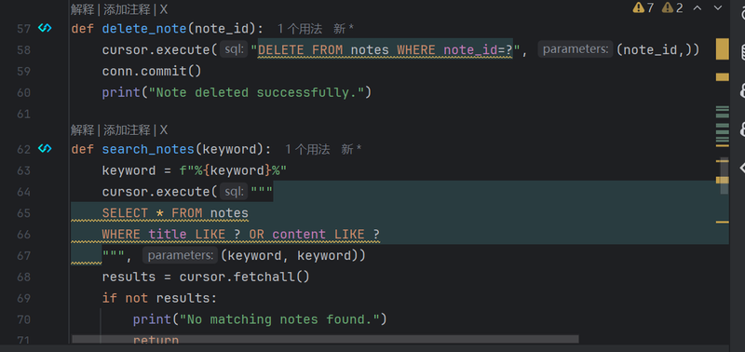Click the yellow warning icon showing 7
Image resolution: width=745 pixels, height=352 pixels.
643,7
